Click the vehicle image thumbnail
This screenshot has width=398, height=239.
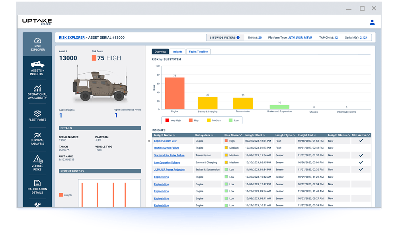pyautogui.click(x=100, y=84)
